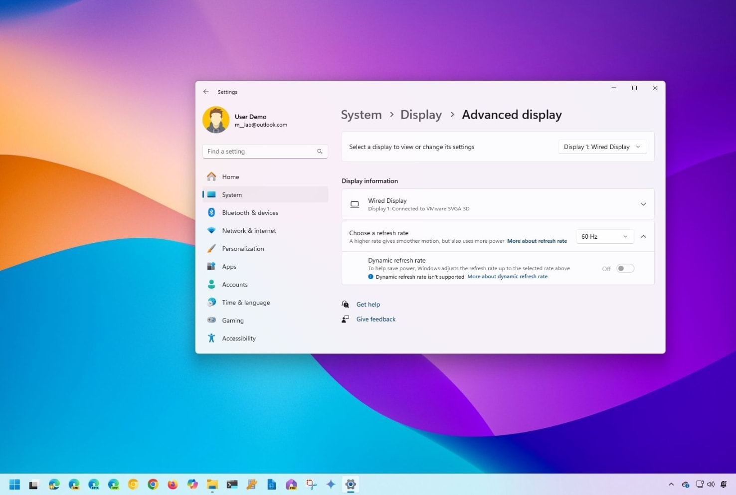Image resolution: width=736 pixels, height=495 pixels.
Task: Click the back arrow in Settings
Action: point(206,92)
